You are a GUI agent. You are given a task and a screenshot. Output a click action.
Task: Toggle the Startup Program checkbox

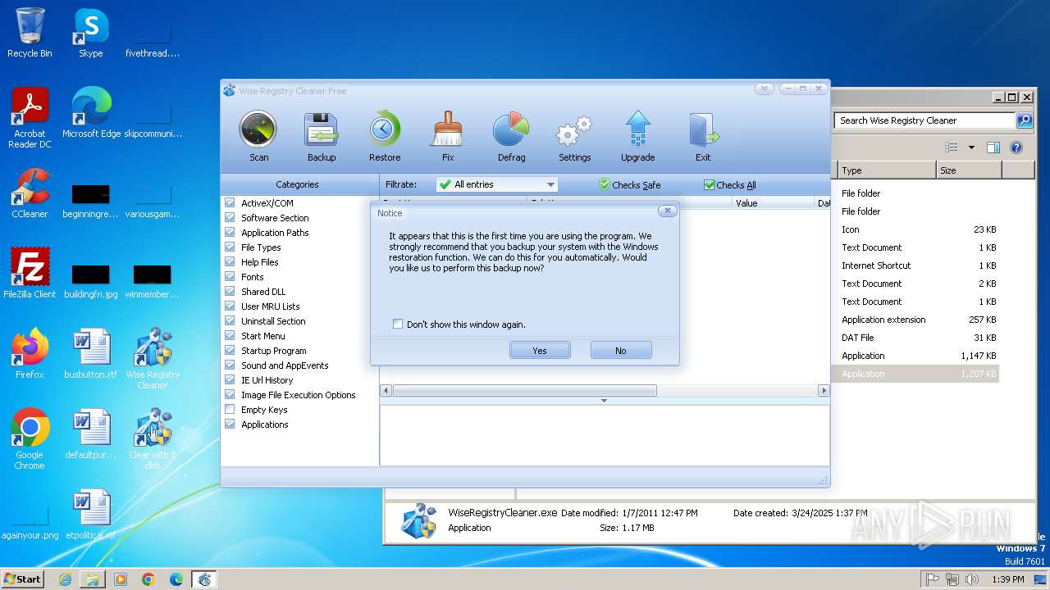(x=231, y=351)
